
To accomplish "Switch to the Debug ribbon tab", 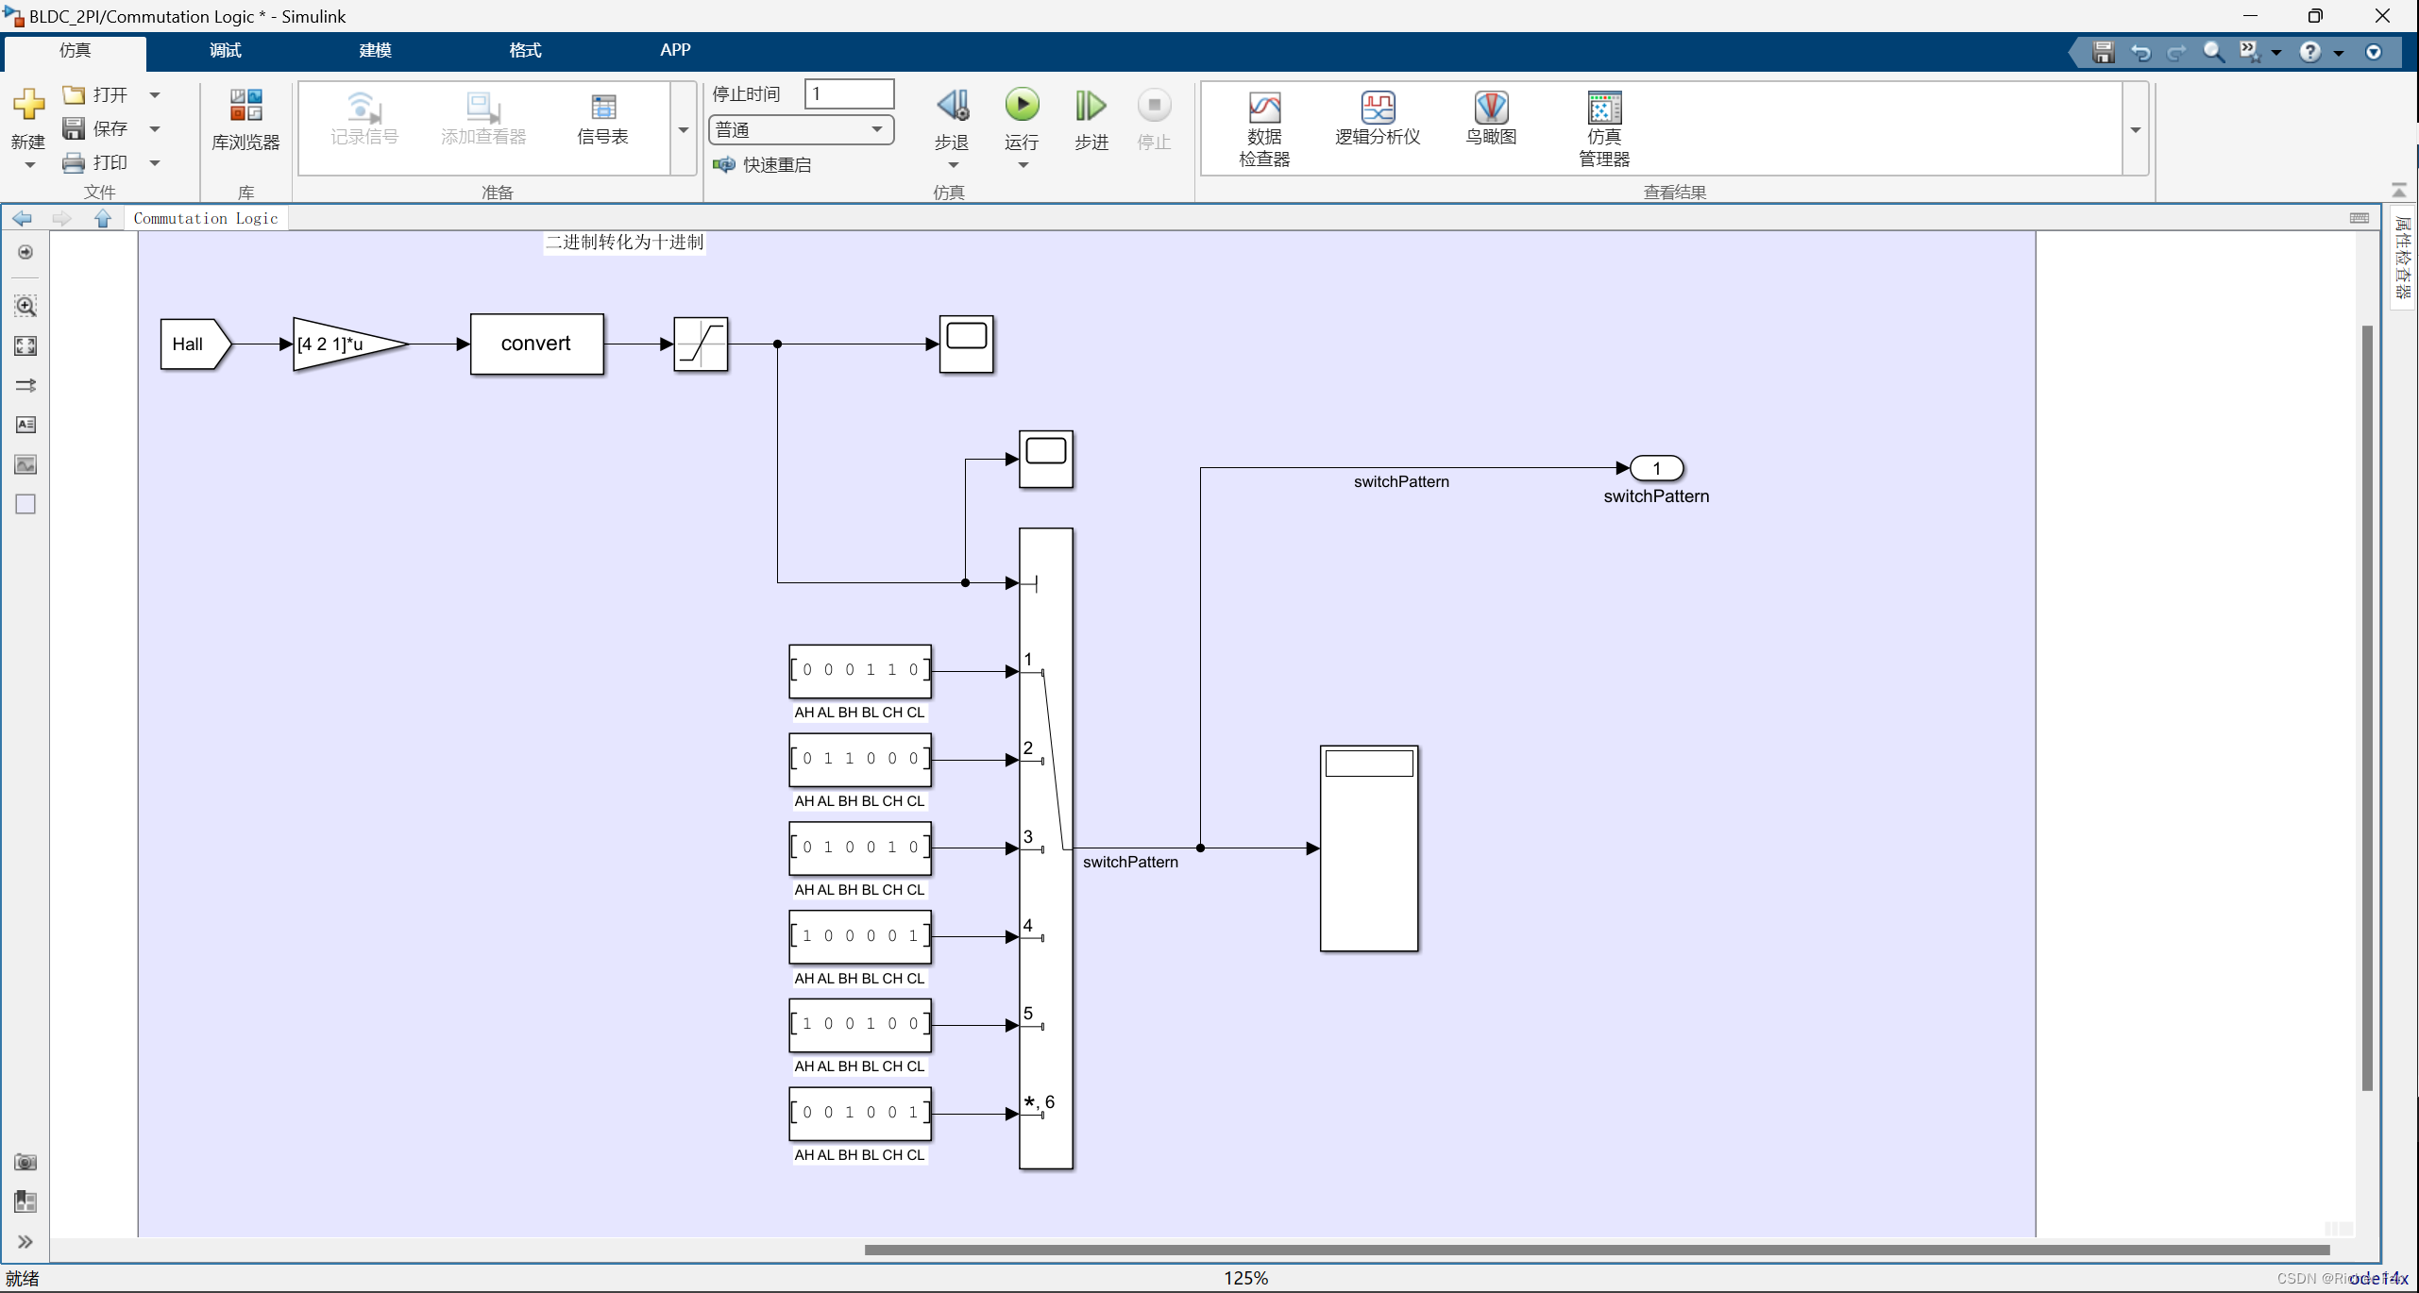I will pos(225,50).
